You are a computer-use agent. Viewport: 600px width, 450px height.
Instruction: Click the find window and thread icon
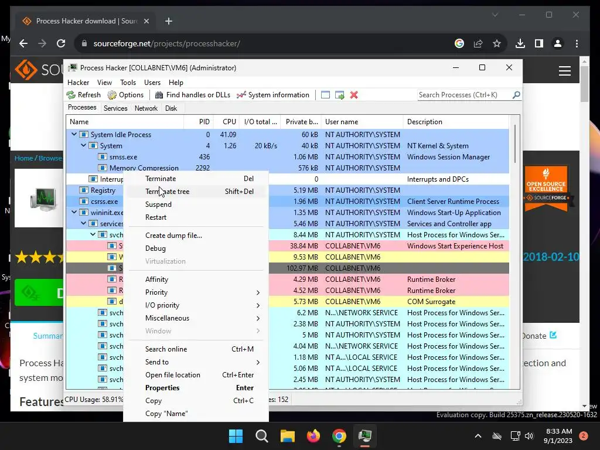click(339, 95)
